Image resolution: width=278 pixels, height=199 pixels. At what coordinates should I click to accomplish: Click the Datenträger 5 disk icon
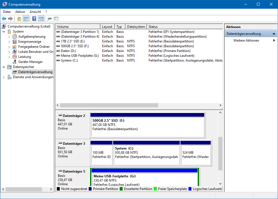point(60,171)
